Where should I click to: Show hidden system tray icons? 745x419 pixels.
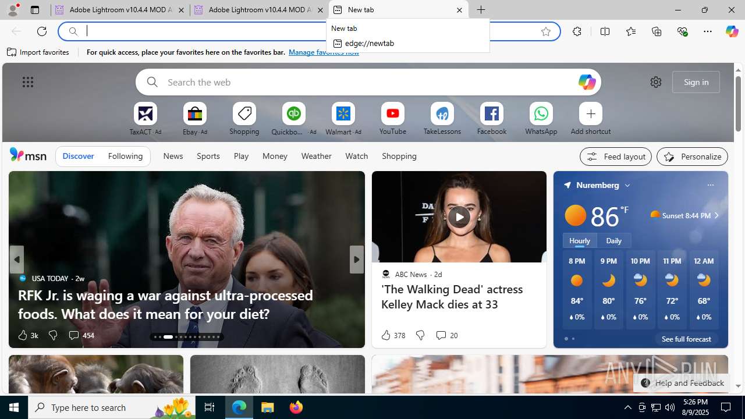click(x=627, y=407)
